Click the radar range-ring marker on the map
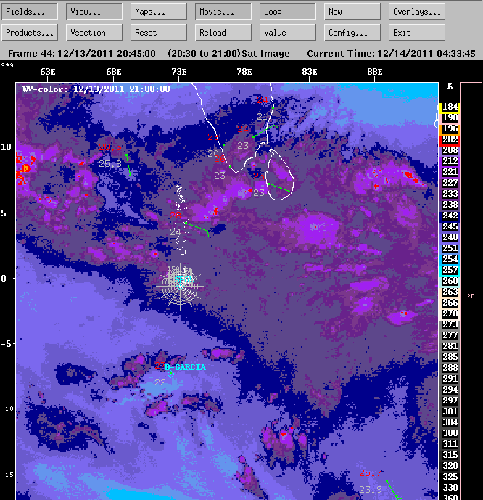Image resolution: width=483 pixels, height=500 pixels. pos(181,285)
